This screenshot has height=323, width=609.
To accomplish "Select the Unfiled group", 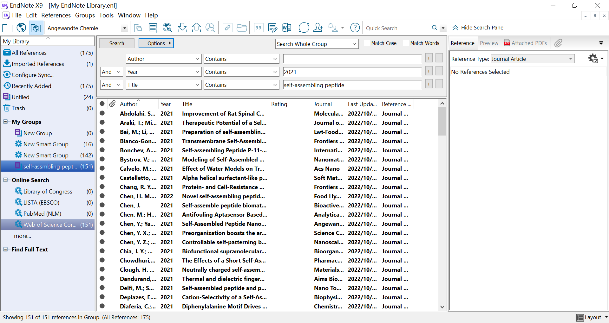I will (48, 97).
